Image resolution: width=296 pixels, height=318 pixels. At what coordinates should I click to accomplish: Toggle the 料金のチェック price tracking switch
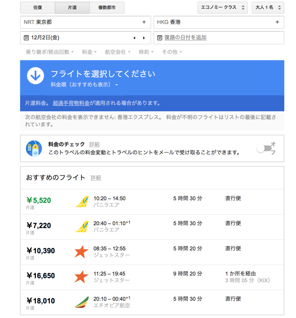click(x=264, y=148)
